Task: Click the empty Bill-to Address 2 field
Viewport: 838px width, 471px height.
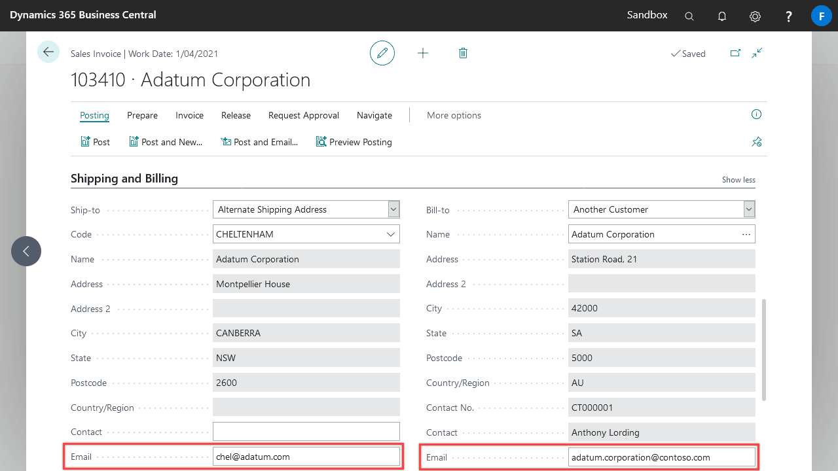Action: 662,284
